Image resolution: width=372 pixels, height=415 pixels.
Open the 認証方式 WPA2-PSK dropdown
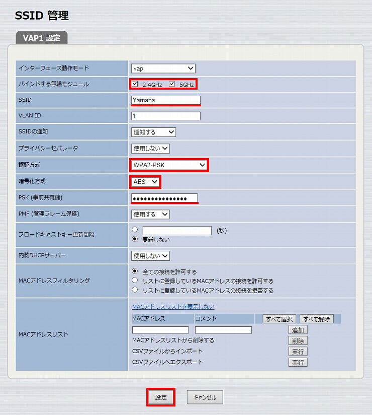(169, 165)
